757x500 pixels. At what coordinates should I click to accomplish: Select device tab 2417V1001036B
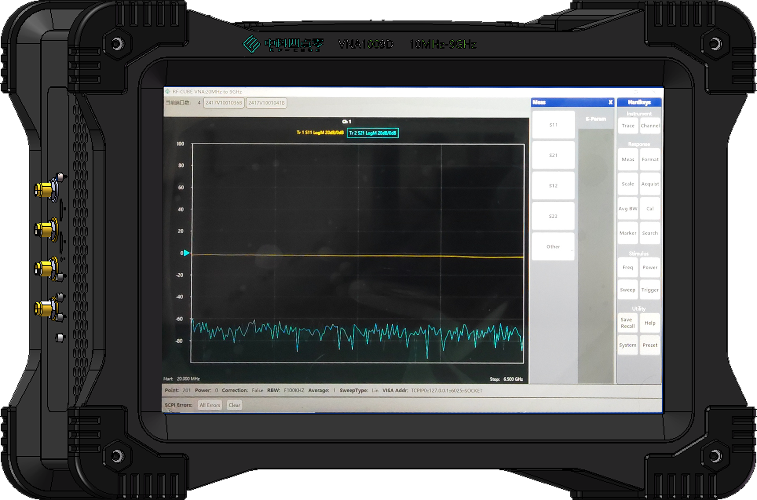[224, 103]
